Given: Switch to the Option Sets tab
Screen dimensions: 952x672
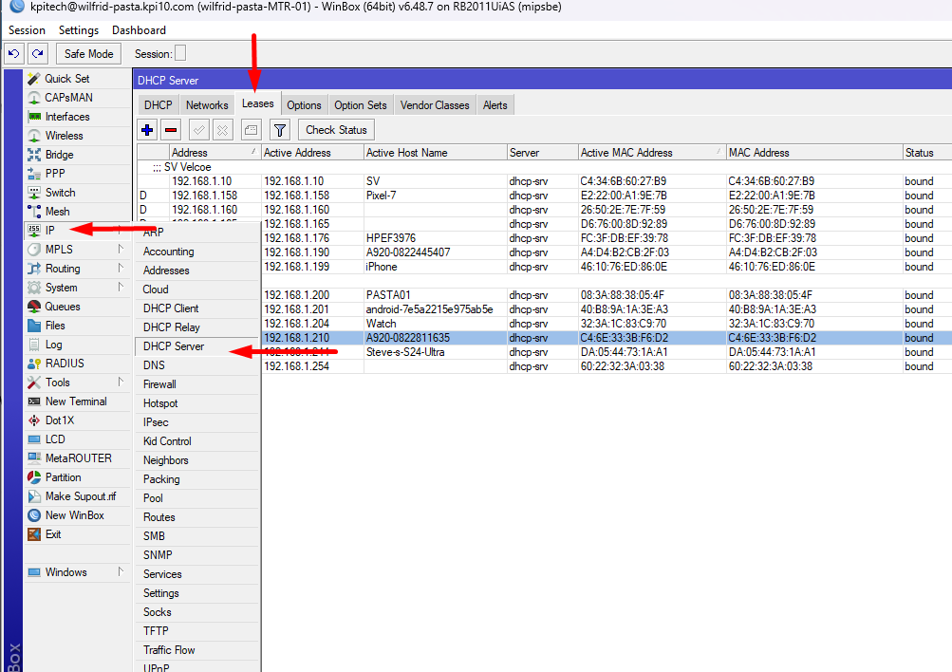Looking at the screenshot, I should point(361,105).
